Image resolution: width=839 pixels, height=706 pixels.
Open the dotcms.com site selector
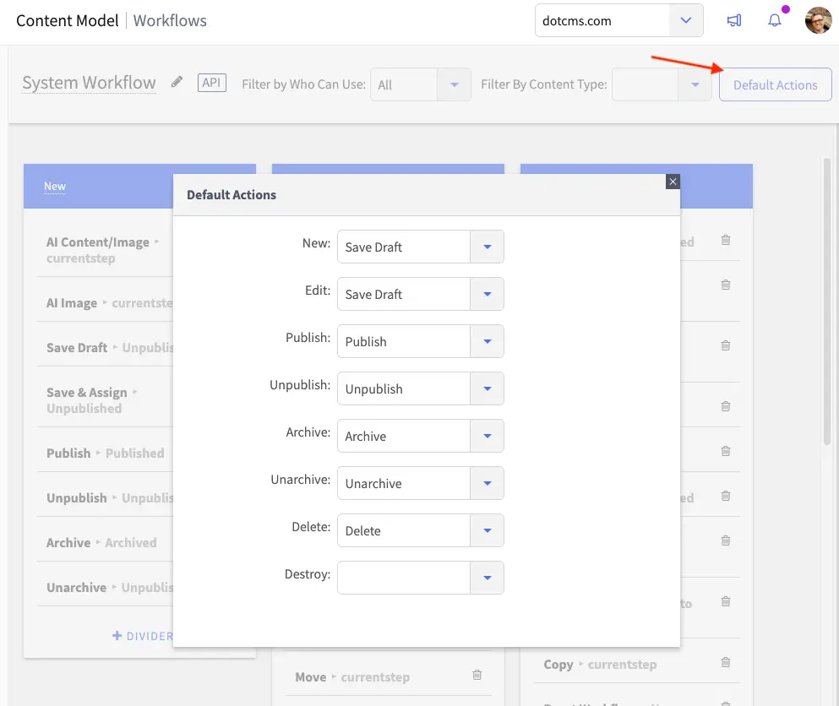pos(686,21)
